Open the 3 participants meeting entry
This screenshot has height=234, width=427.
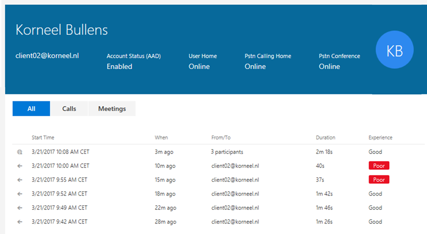click(227, 152)
